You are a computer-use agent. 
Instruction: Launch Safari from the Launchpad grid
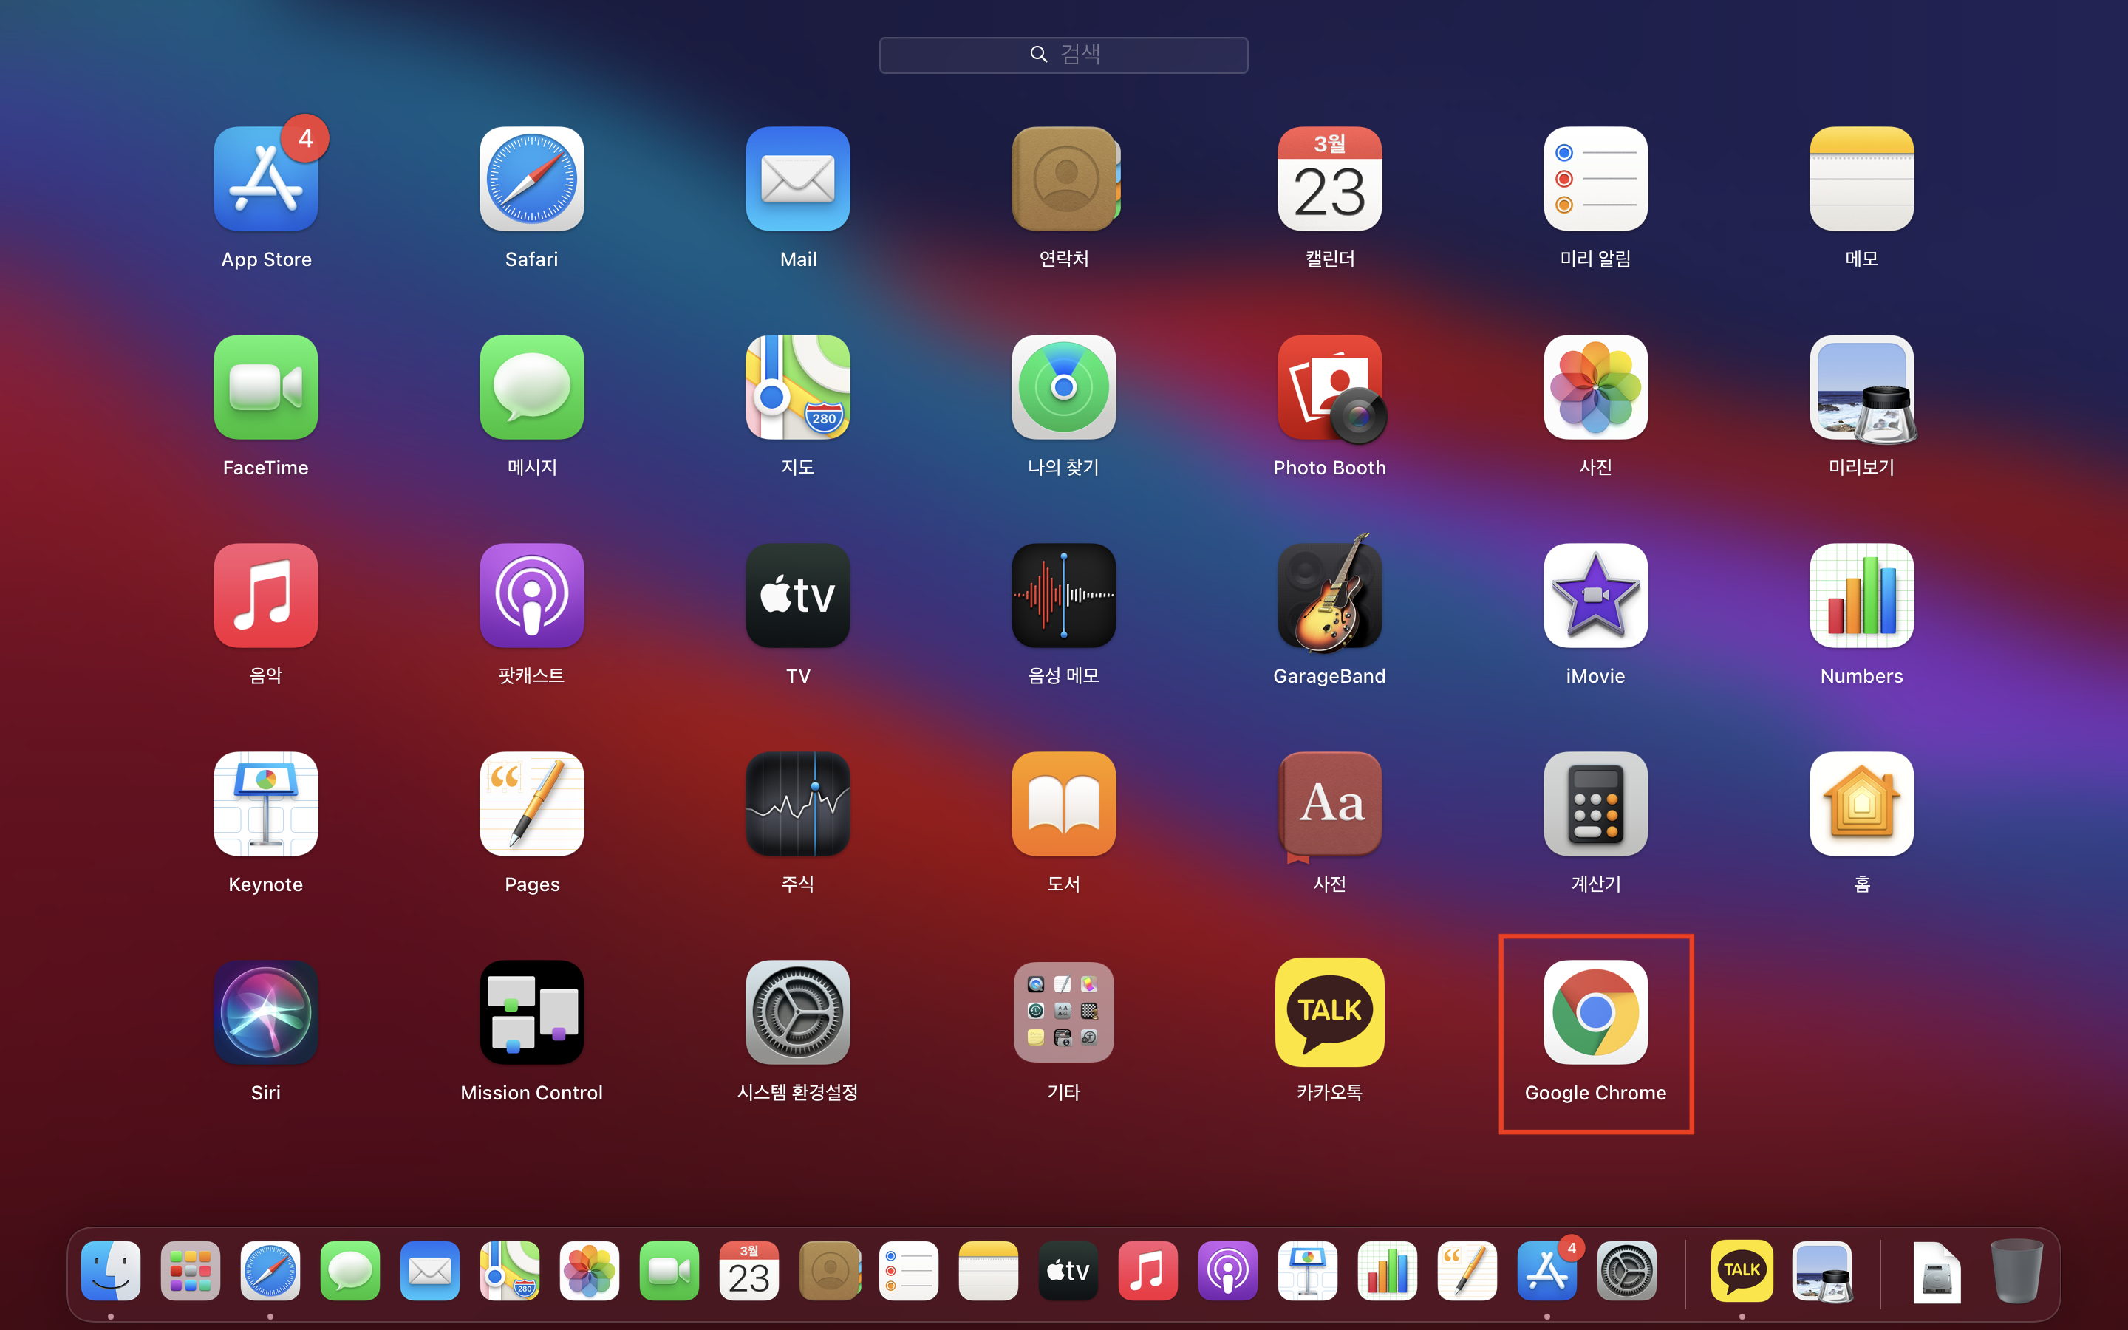(x=531, y=179)
